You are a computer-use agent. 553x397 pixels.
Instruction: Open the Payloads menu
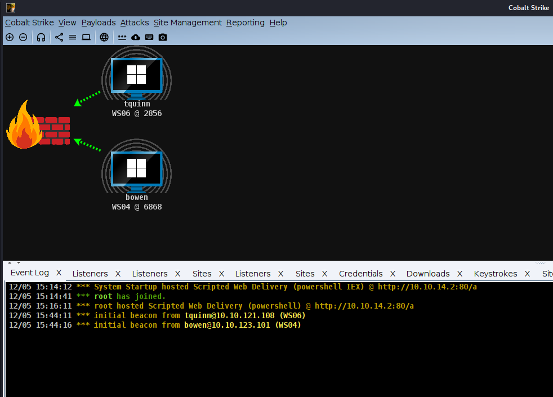(99, 23)
